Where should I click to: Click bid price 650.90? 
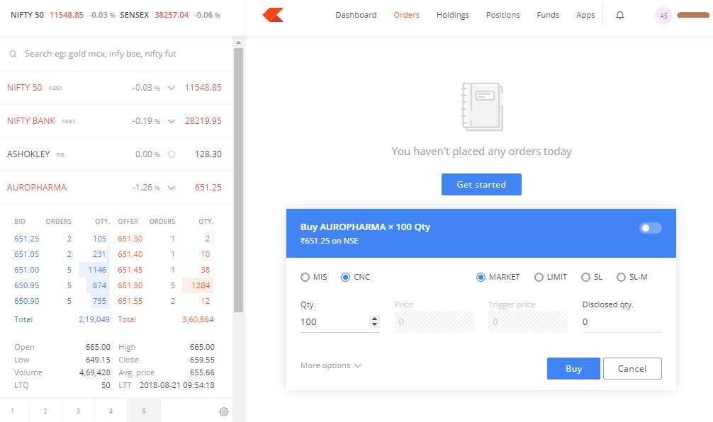[x=27, y=301]
